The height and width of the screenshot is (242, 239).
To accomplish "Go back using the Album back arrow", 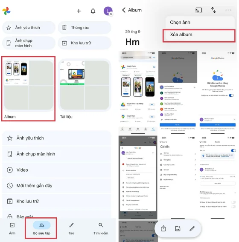I will (124, 10).
